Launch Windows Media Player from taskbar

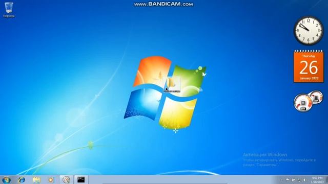pos(51,180)
